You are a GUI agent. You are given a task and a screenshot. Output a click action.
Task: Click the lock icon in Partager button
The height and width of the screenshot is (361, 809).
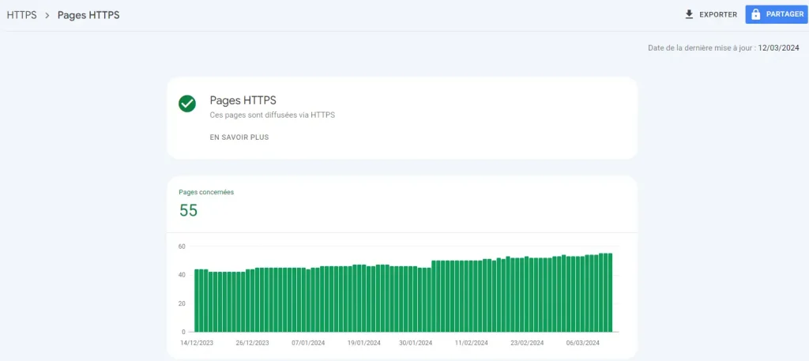click(756, 14)
